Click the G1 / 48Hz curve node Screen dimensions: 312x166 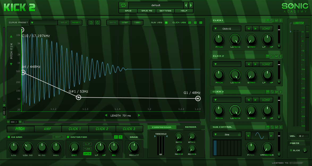tap(198, 98)
